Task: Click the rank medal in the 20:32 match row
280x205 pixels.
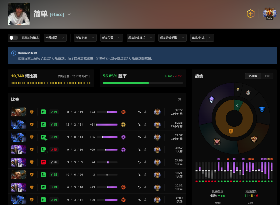Action: [157, 187]
